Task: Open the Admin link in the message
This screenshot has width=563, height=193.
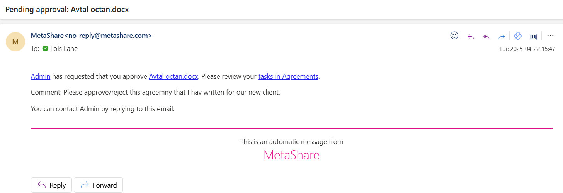Action: pyautogui.click(x=41, y=76)
